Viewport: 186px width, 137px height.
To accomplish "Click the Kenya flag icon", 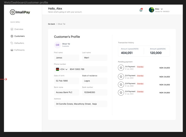I will (x=57, y=69).
